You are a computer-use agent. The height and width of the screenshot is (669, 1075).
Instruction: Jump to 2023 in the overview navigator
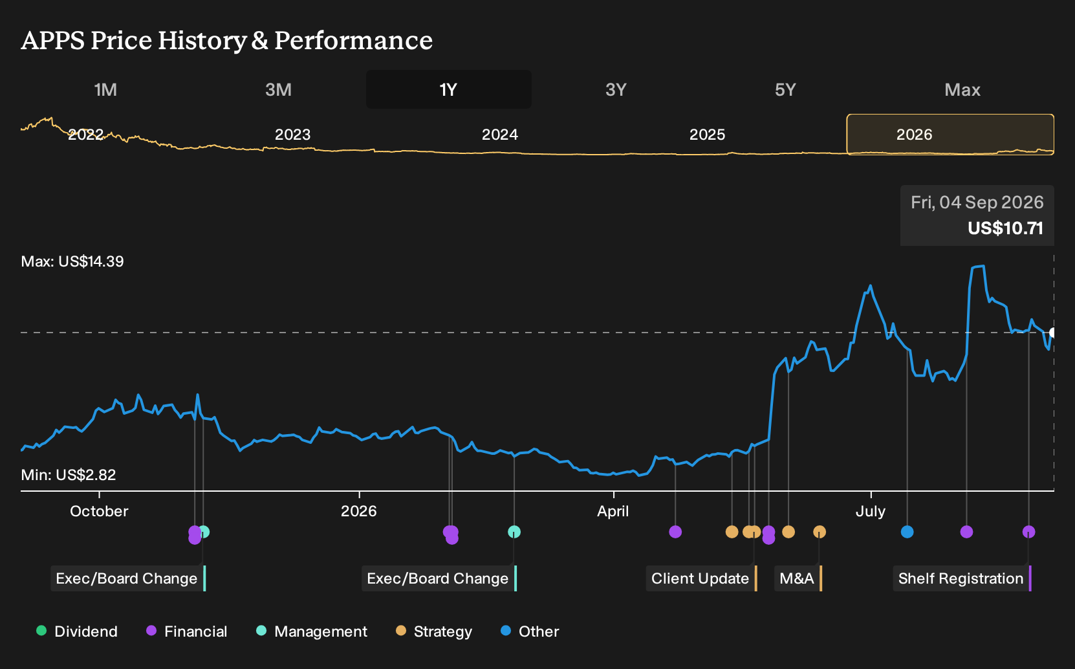293,135
